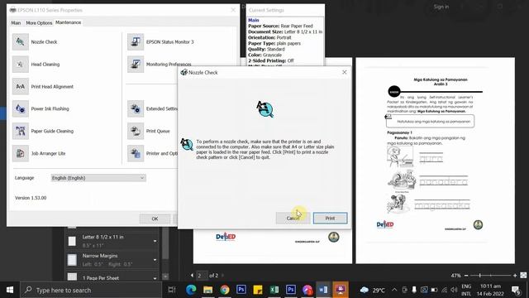
Task: Click the 47% zoom percentage
Action: coord(455,276)
